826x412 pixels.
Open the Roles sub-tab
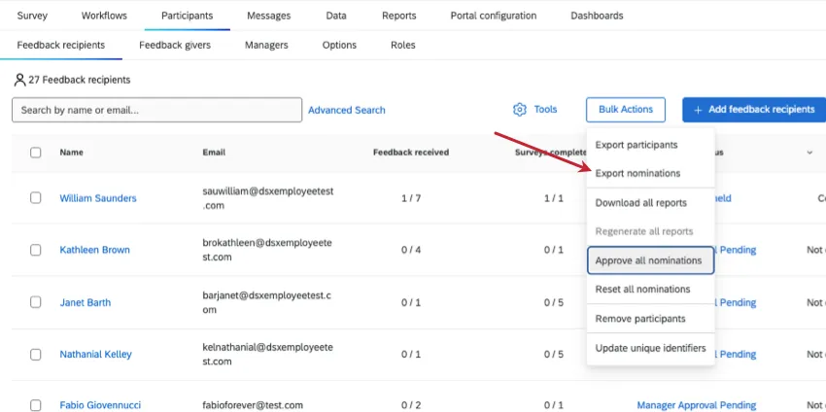(x=403, y=45)
